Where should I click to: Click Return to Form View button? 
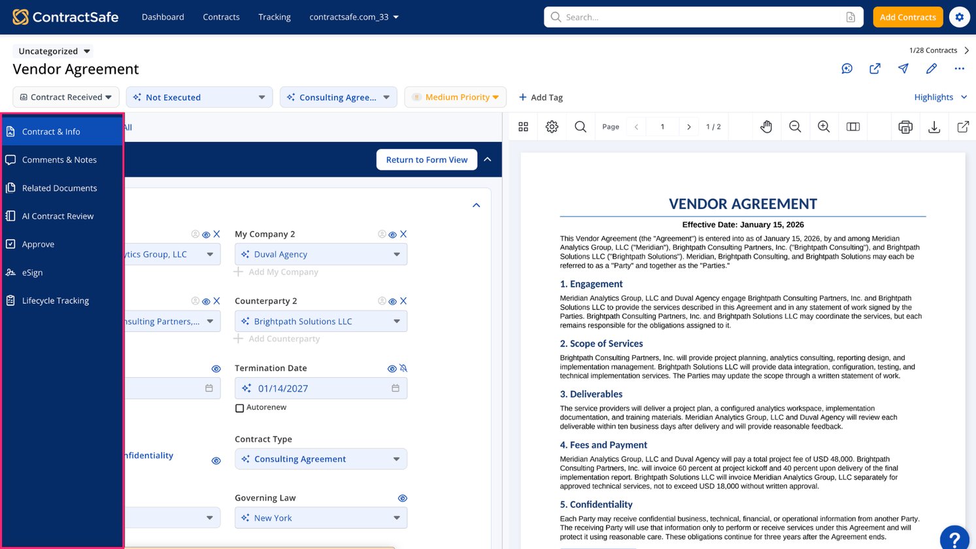[427, 159]
